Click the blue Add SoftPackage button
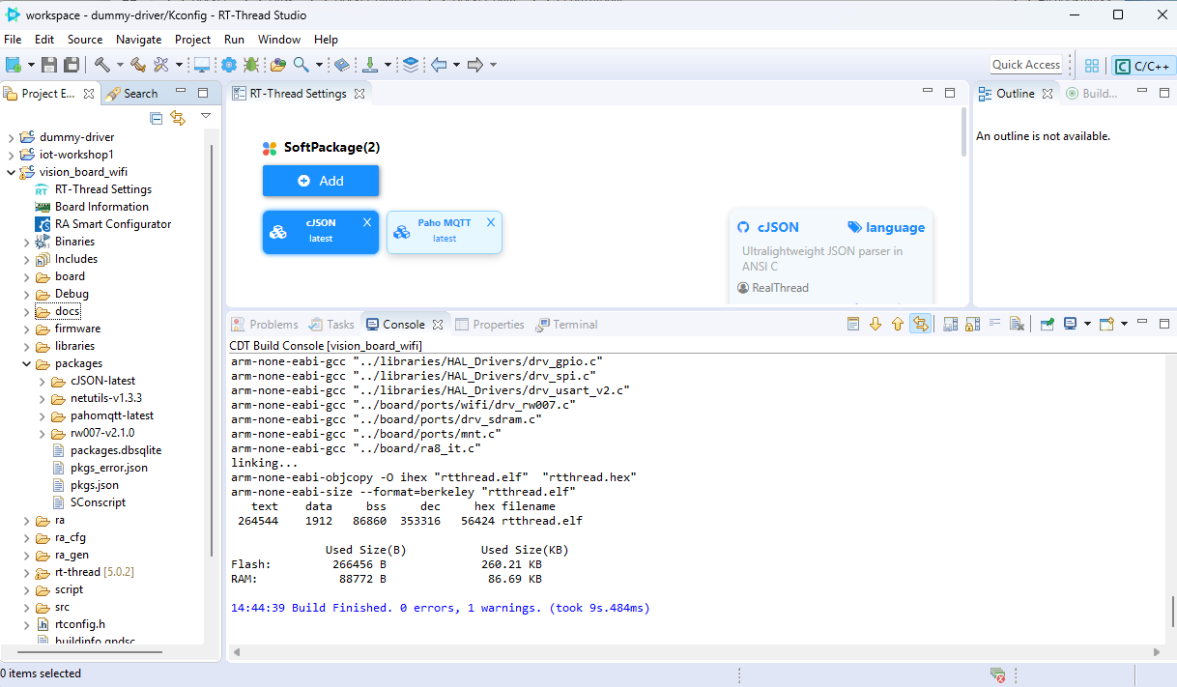 coord(321,181)
